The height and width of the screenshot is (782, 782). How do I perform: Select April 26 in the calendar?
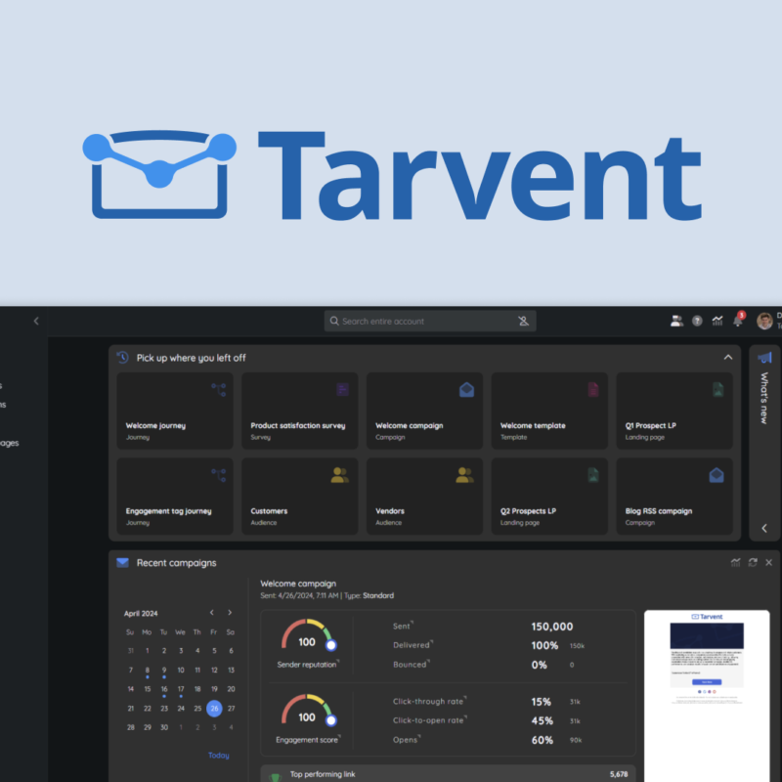click(214, 708)
